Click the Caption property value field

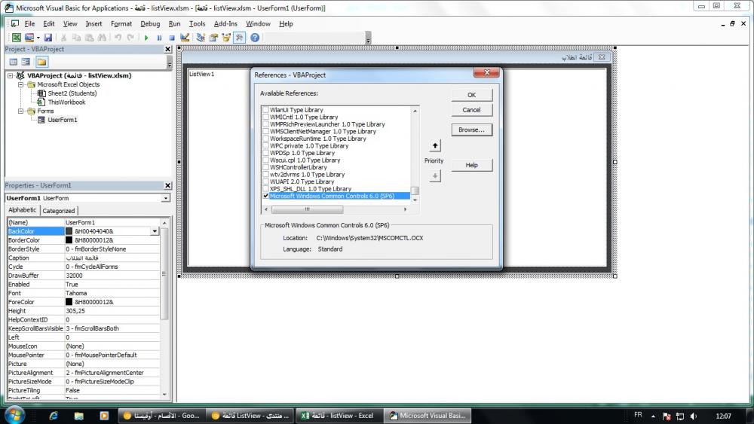point(112,258)
